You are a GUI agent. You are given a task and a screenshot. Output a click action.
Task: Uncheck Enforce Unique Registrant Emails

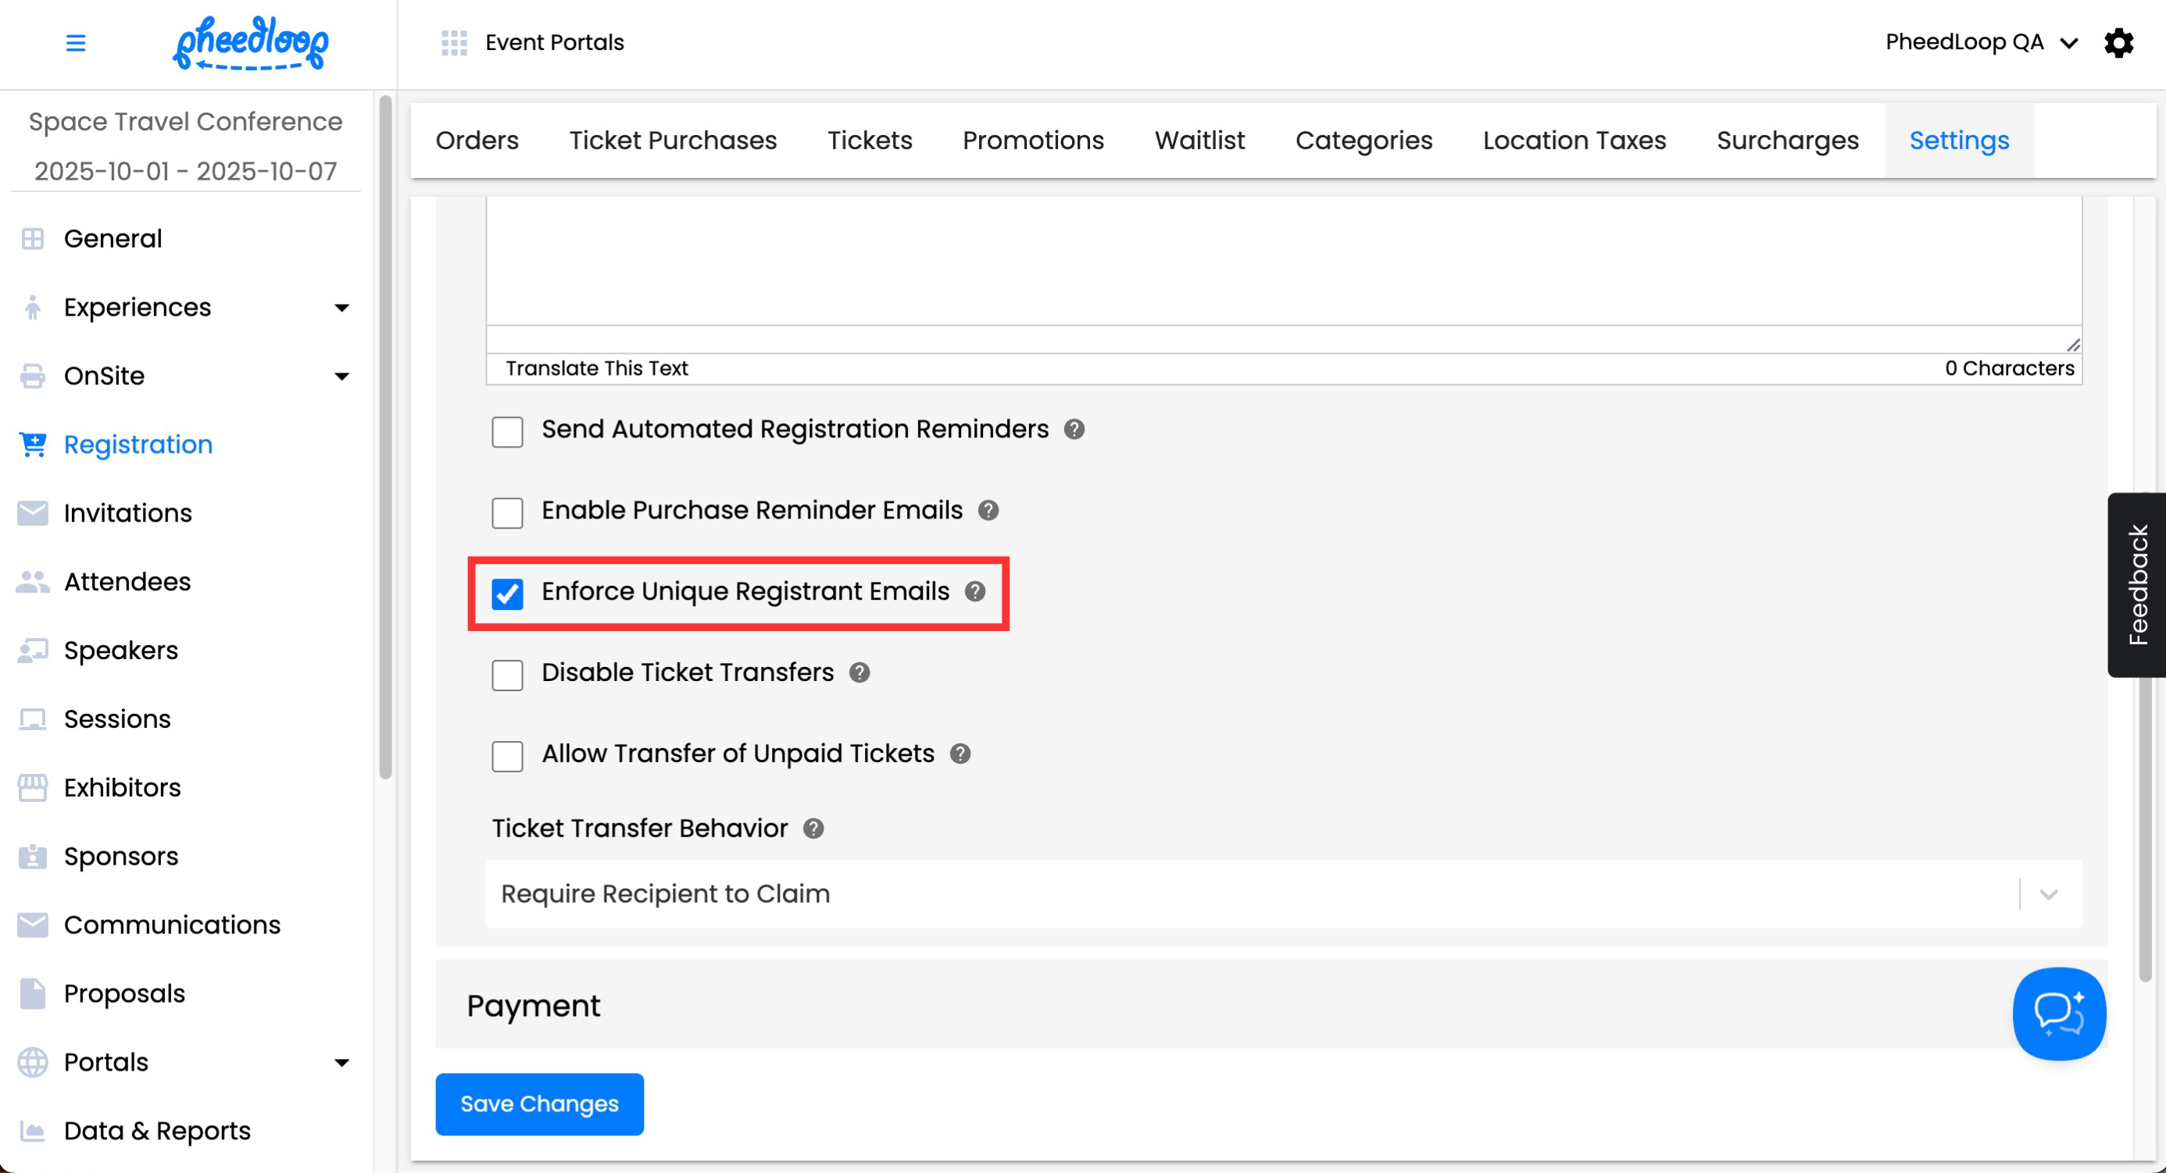[x=507, y=594]
